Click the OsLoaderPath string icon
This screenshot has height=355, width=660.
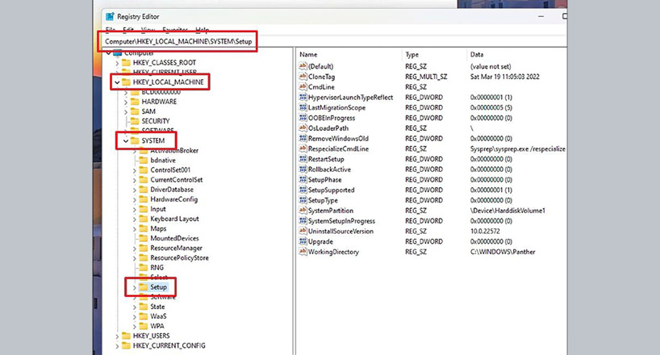point(303,127)
